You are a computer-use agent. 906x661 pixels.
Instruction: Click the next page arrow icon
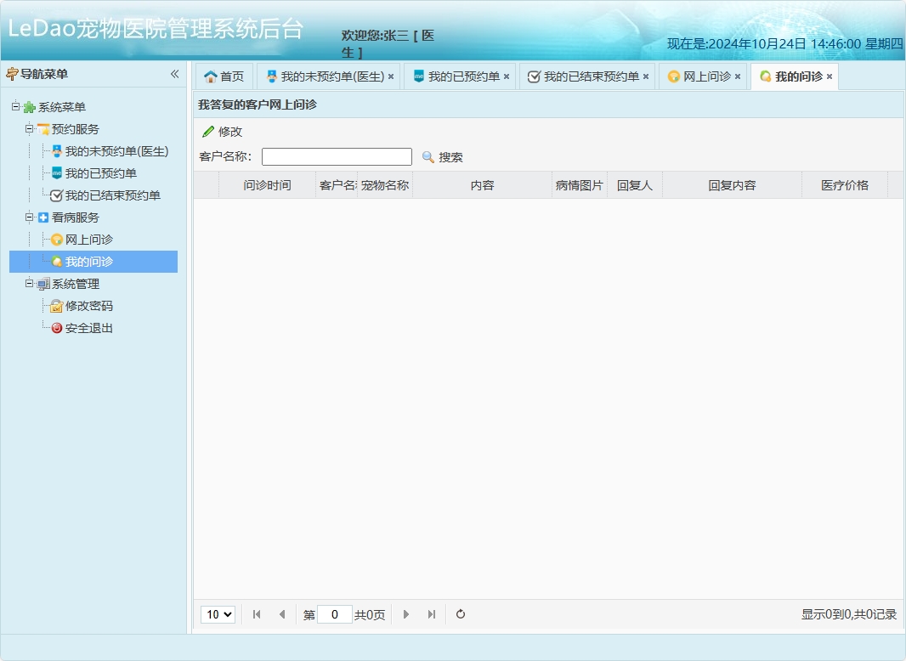(406, 614)
